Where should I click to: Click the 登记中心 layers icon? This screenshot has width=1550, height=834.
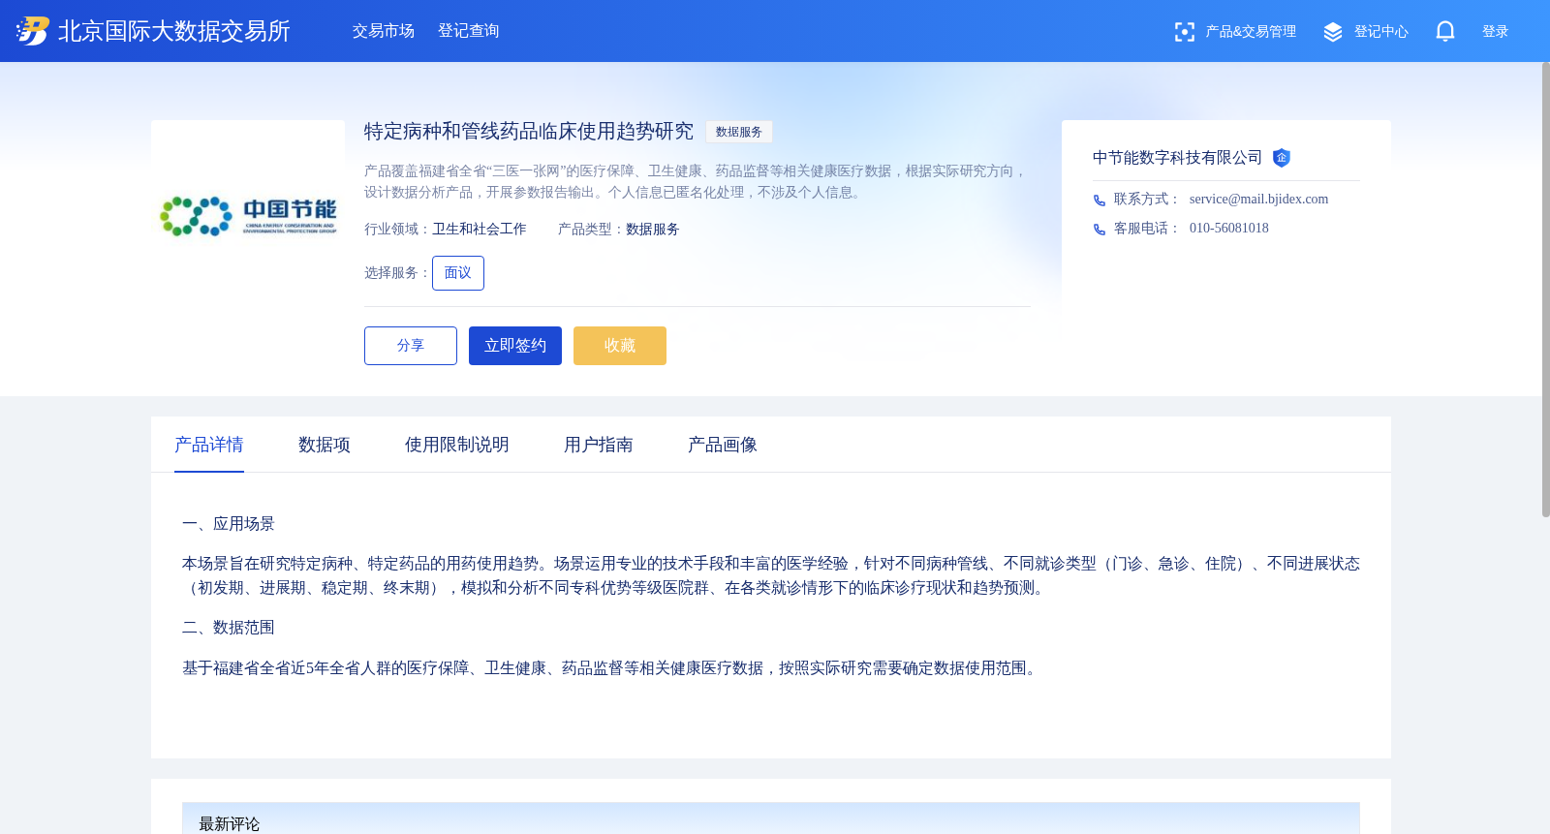point(1333,32)
